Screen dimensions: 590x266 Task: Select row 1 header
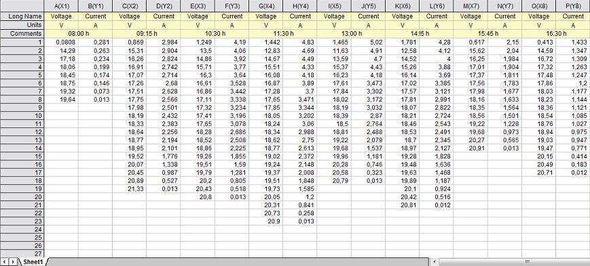coord(22,42)
